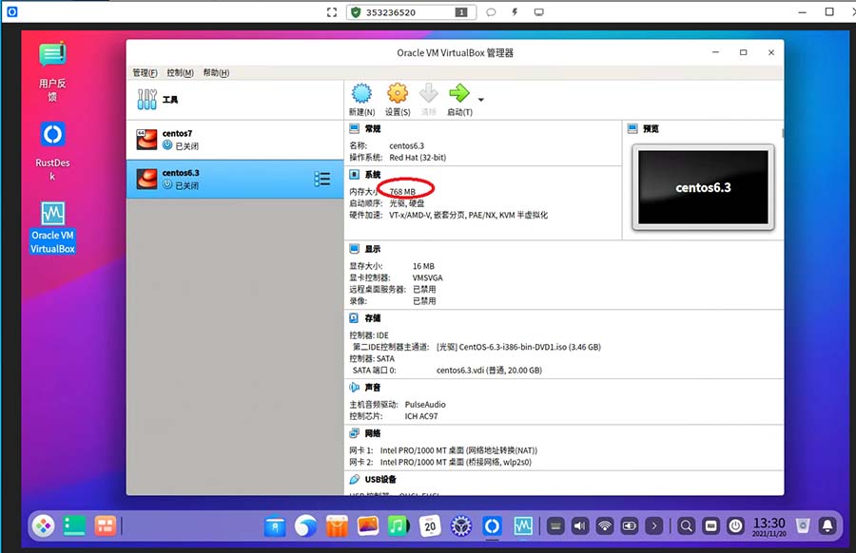This screenshot has width=856, height=553.
Task: Open the notification bell in the dock
Action: point(827,525)
